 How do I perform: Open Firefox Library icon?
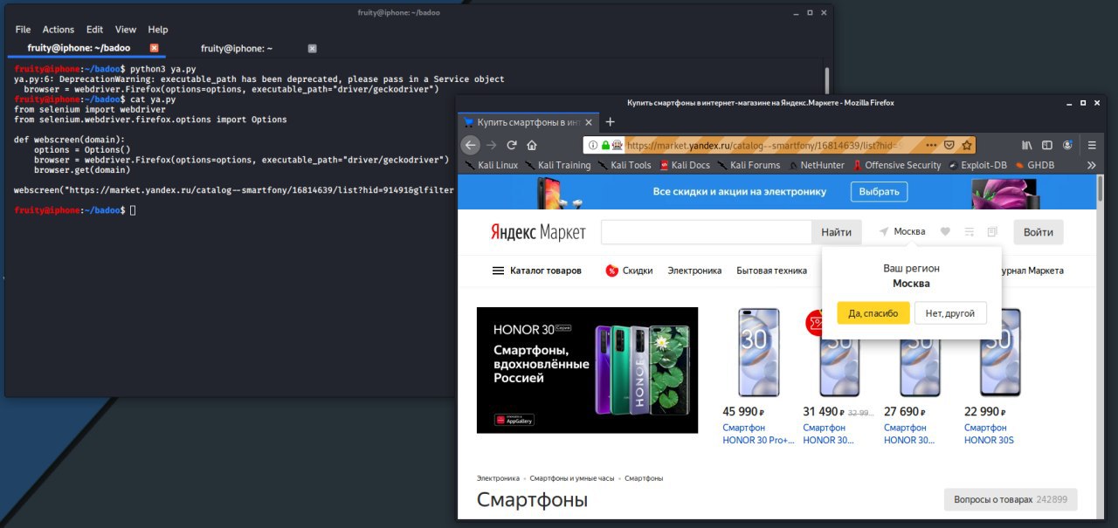[x=1028, y=145]
